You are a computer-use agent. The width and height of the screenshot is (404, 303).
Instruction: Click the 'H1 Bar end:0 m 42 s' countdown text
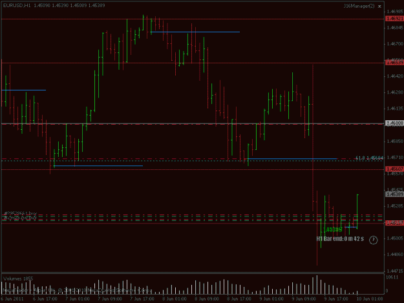pyautogui.click(x=340, y=239)
